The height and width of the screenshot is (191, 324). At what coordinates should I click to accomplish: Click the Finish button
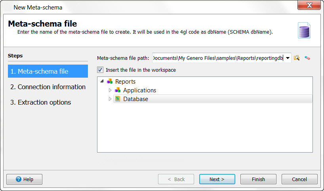258,179
